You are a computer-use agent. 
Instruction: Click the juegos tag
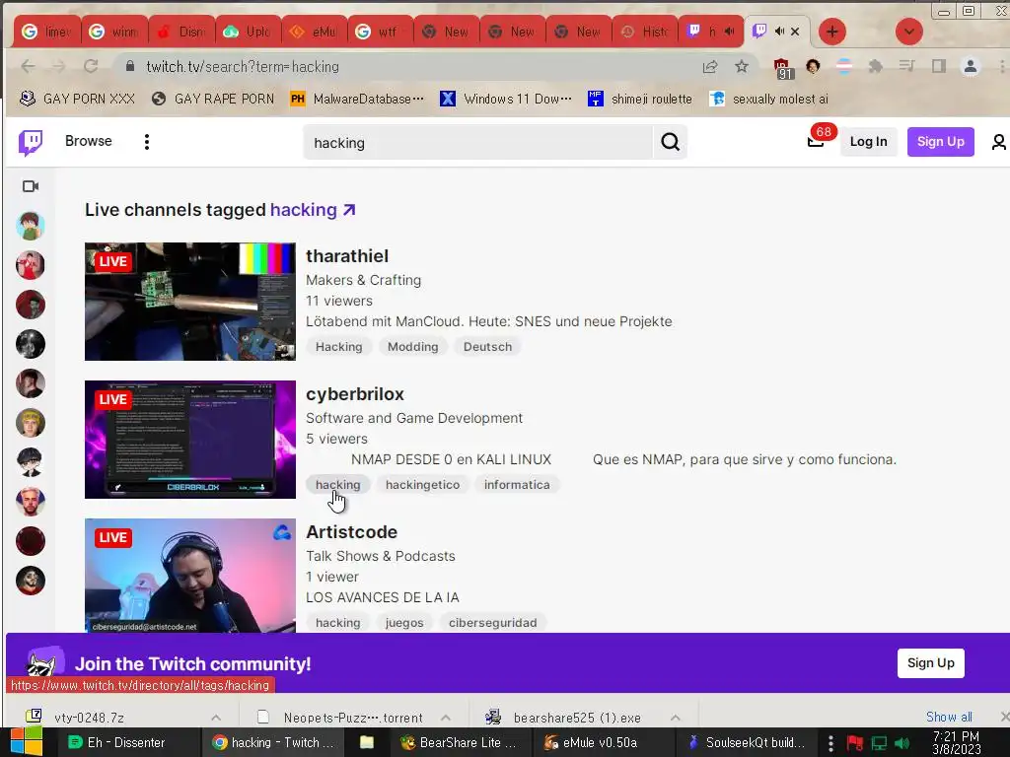[x=404, y=623]
